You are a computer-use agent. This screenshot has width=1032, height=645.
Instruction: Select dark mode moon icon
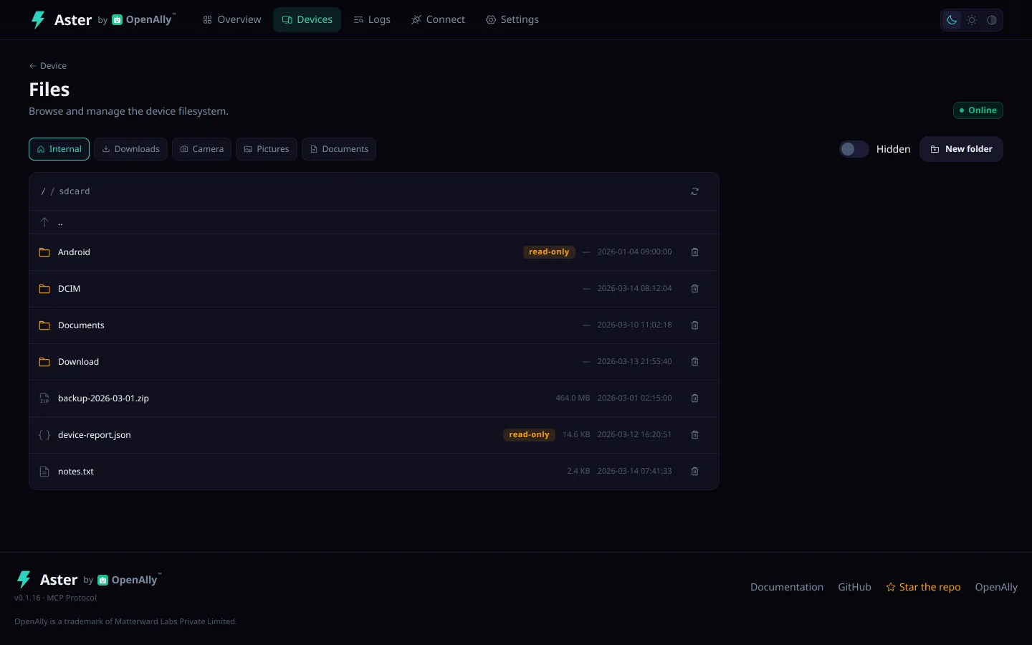point(952,20)
